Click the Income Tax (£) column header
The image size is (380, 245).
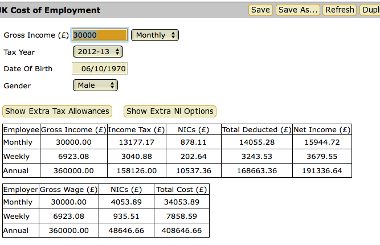pos(136,130)
